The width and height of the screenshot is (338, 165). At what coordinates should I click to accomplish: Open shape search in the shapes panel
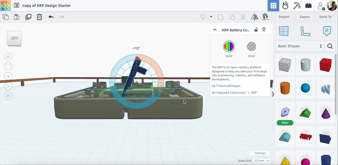click(330, 46)
